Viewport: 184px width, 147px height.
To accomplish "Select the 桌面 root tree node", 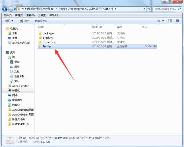I will (10, 52).
